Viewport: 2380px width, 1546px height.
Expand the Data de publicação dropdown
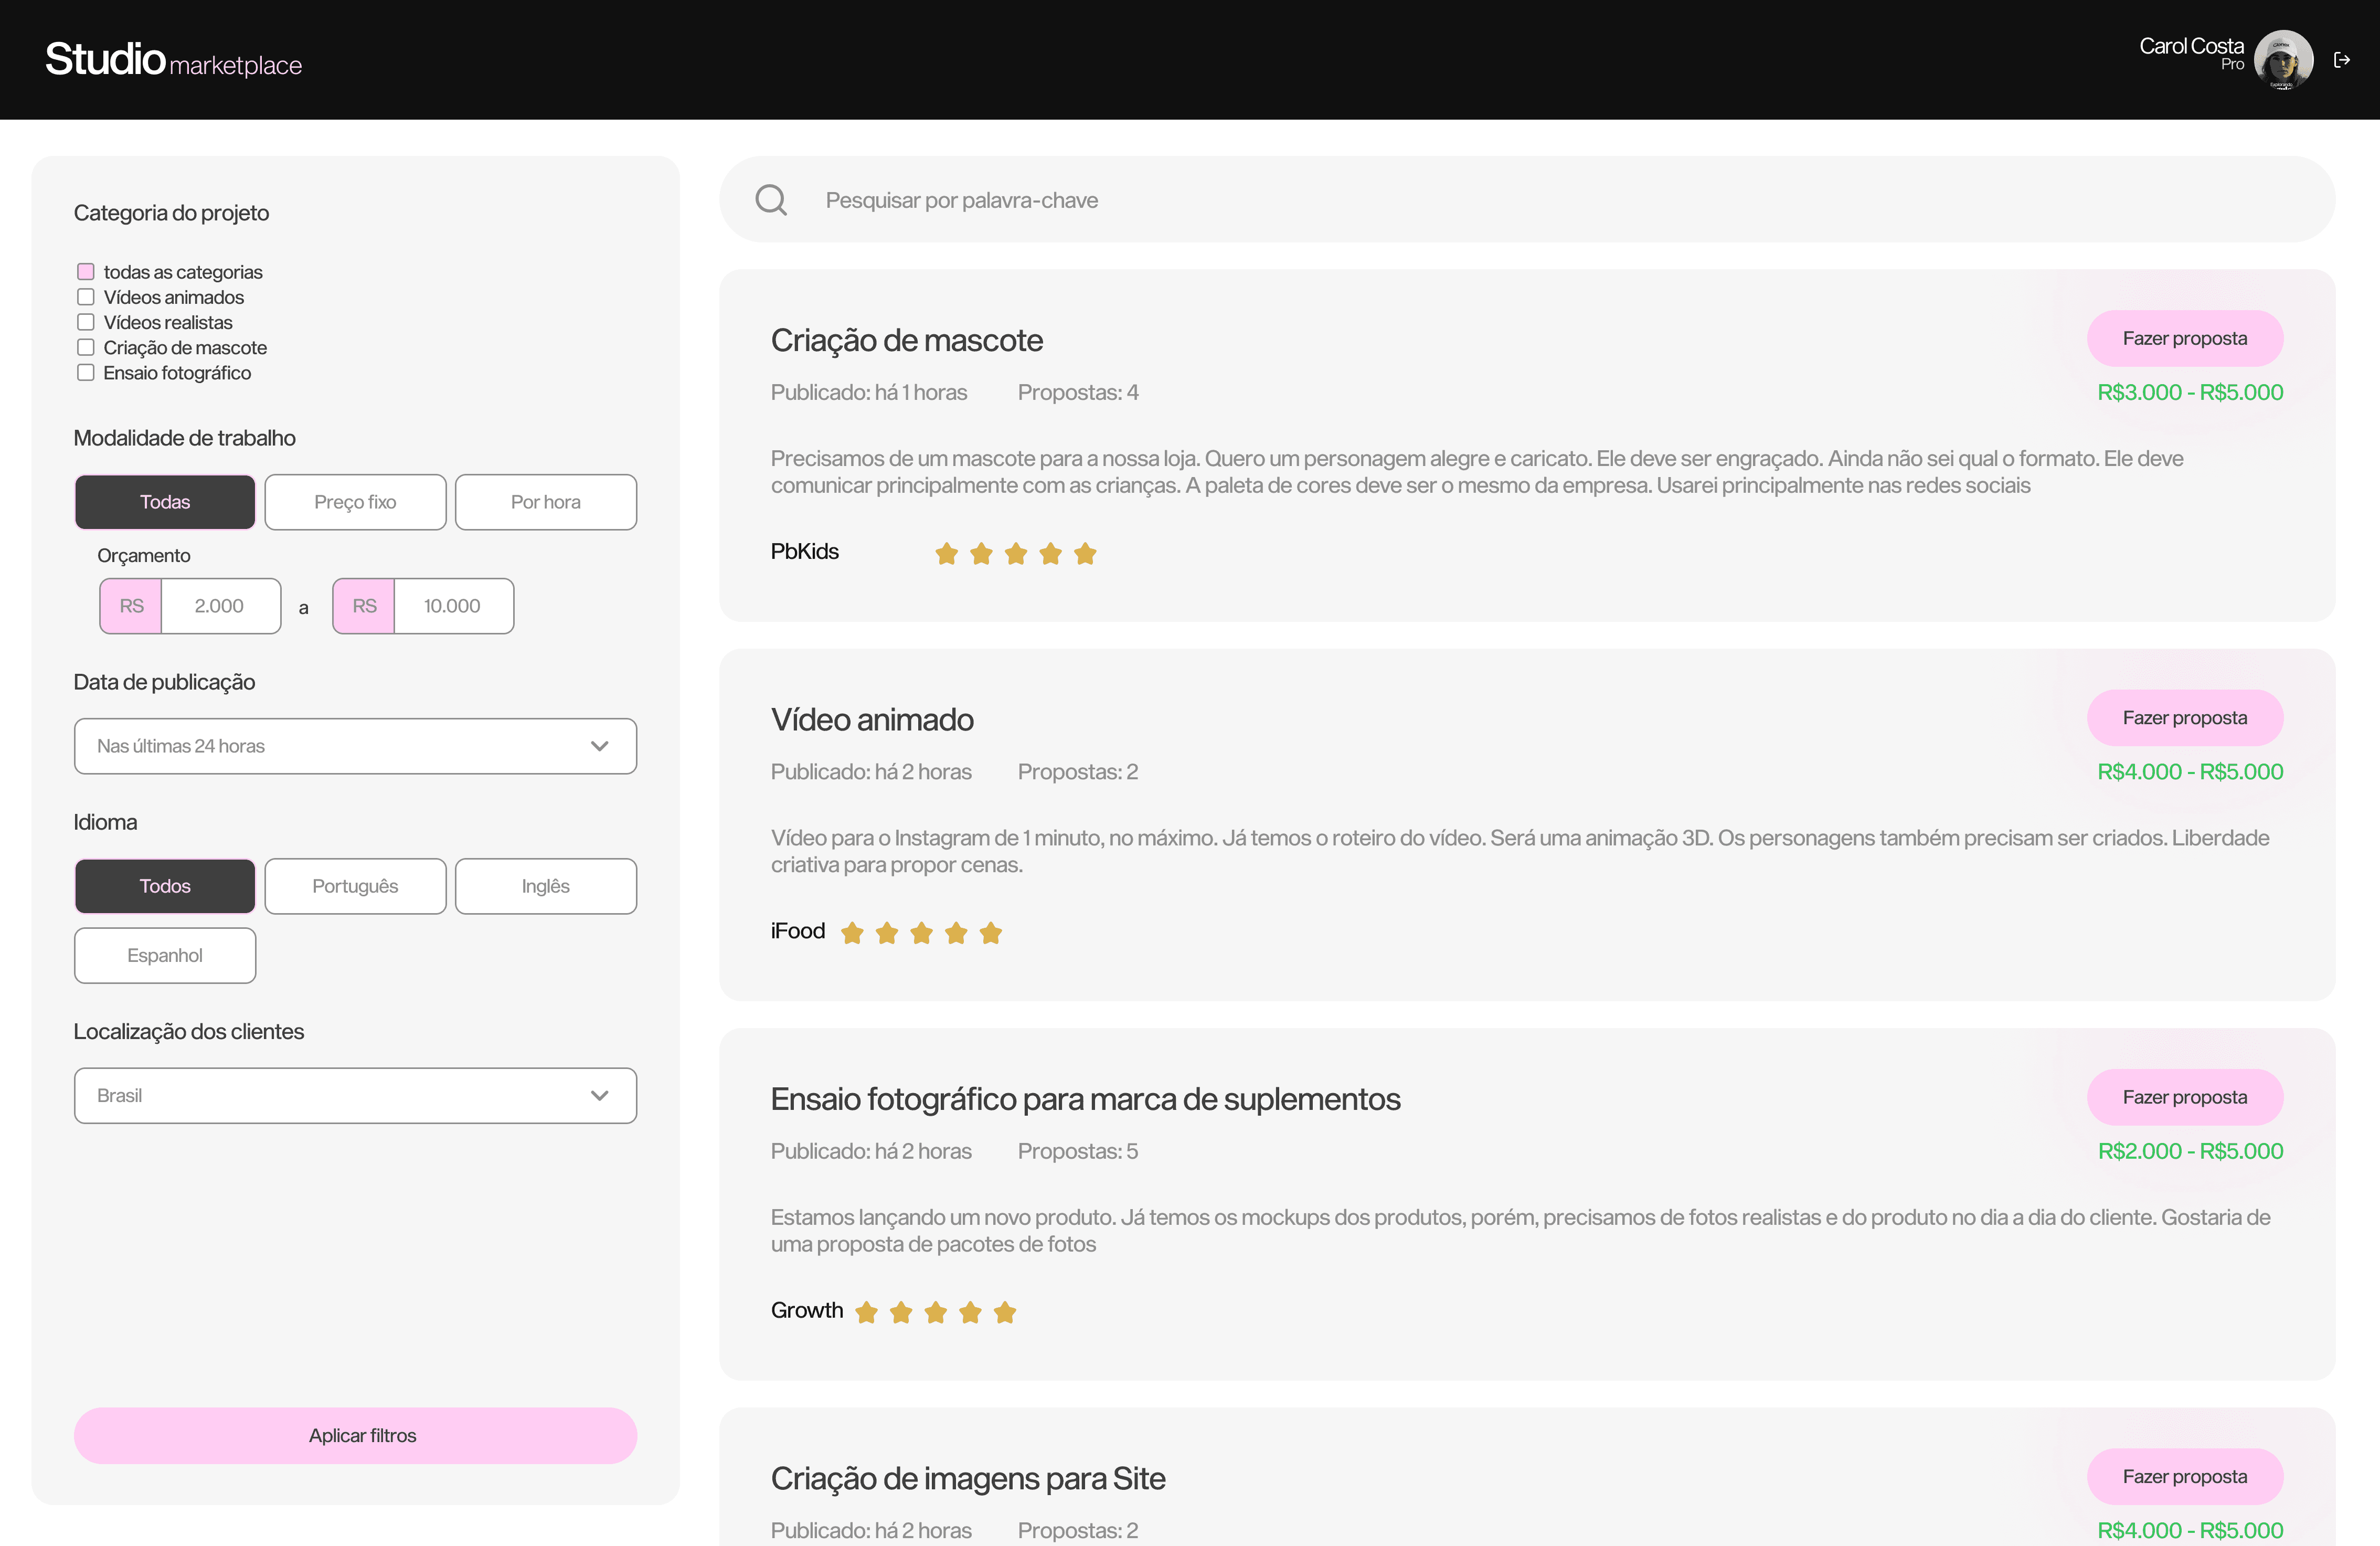[x=355, y=746]
